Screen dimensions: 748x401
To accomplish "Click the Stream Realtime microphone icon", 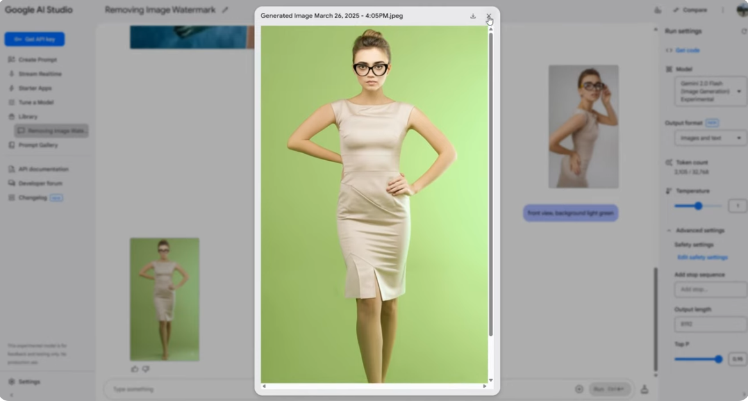I will [12, 74].
